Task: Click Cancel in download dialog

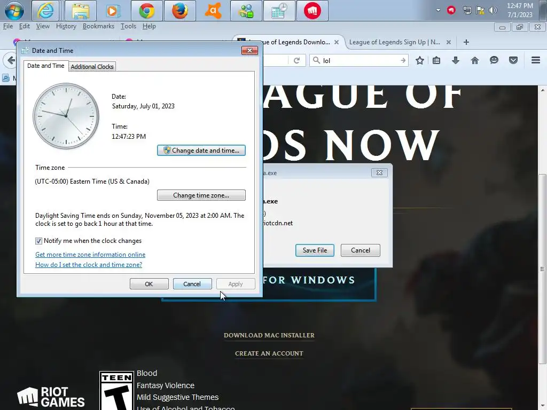Action: click(x=361, y=250)
